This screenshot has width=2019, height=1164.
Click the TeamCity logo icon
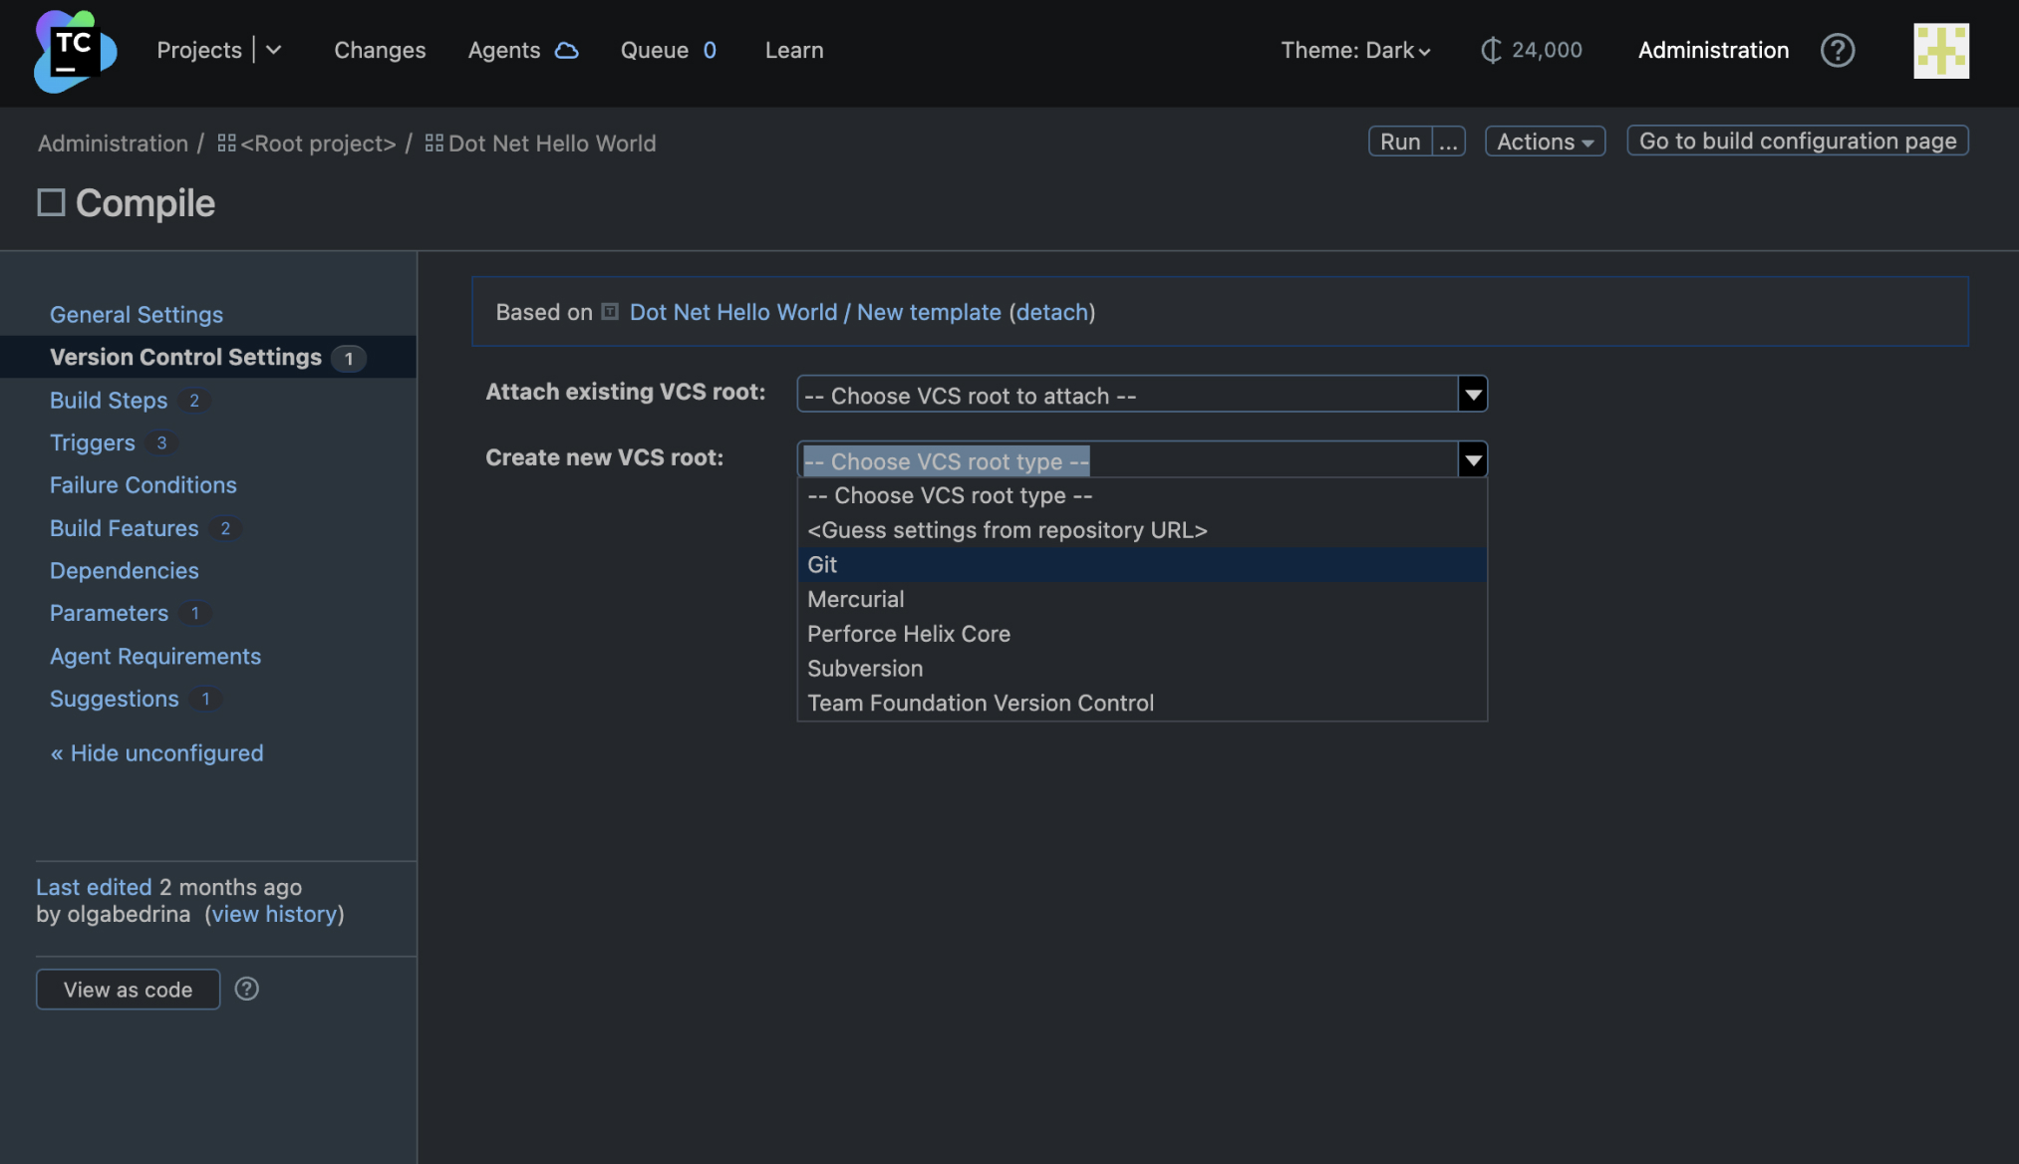(x=75, y=50)
